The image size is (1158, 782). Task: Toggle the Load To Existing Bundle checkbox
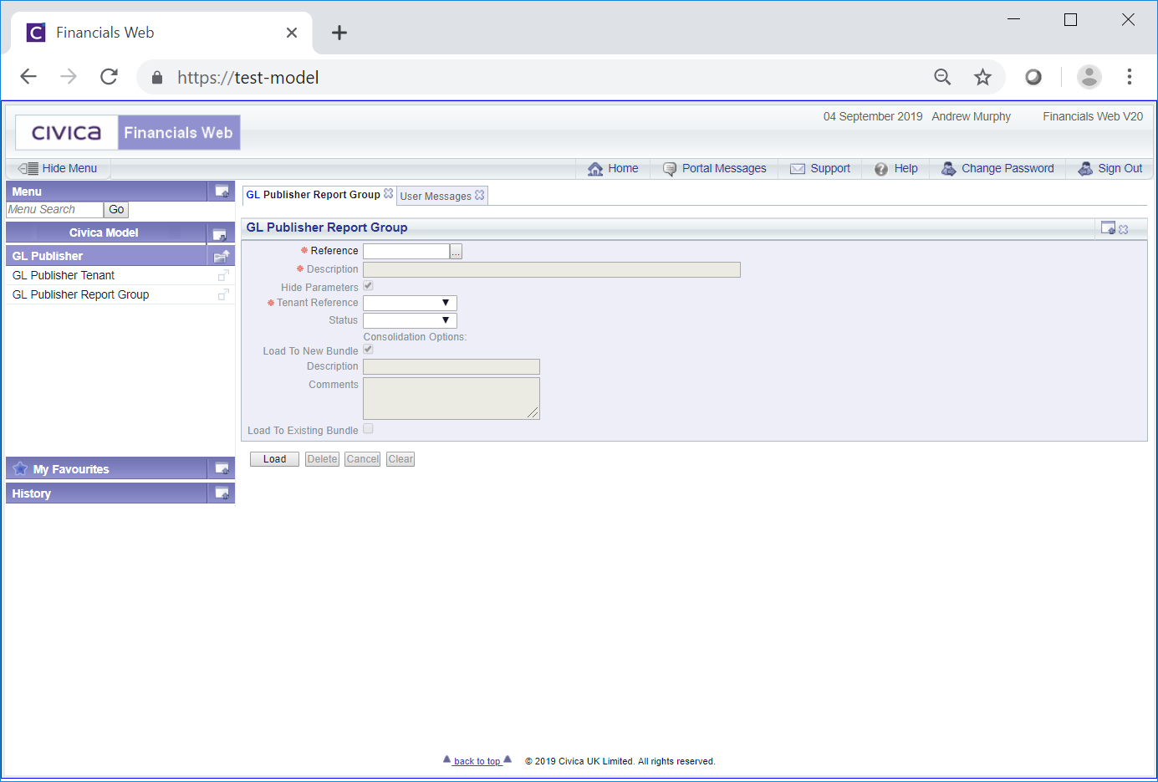[368, 429]
